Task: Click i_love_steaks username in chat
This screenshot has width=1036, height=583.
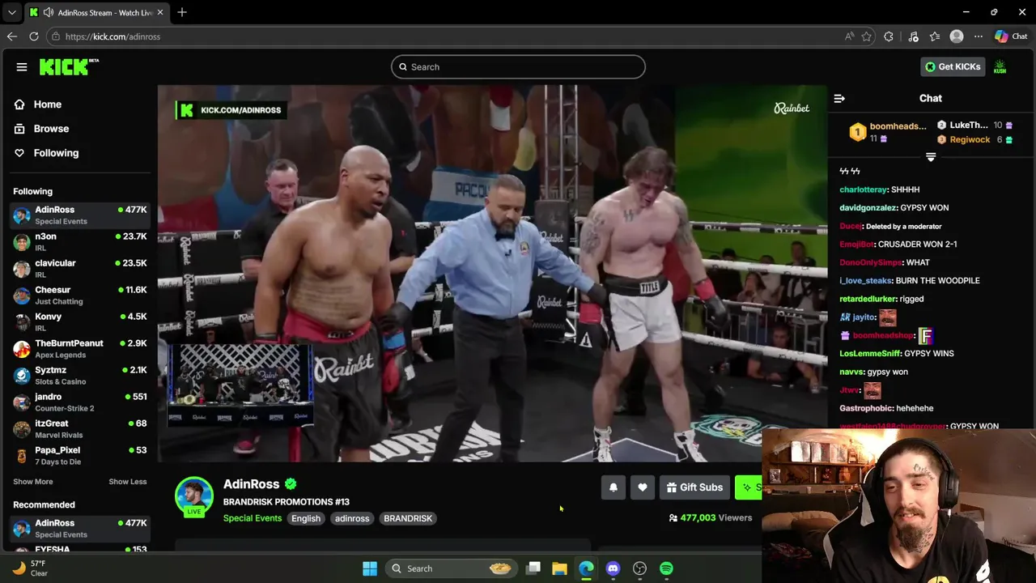Action: click(x=865, y=281)
